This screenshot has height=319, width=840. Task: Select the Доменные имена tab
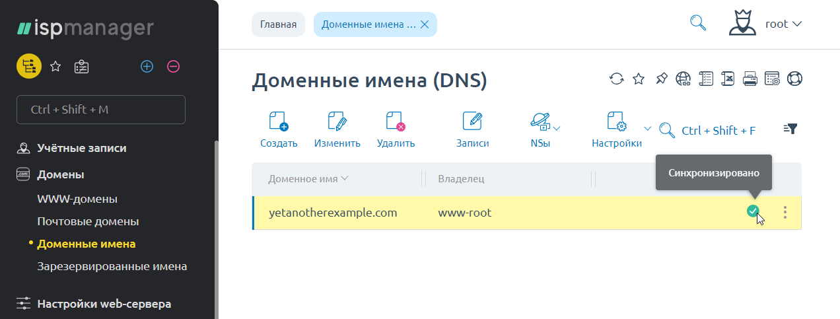tap(368, 24)
